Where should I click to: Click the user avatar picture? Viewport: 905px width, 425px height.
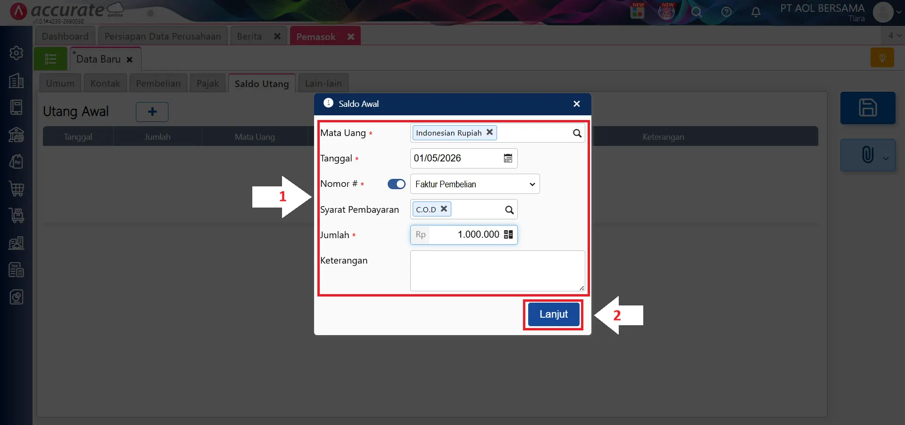coord(883,12)
